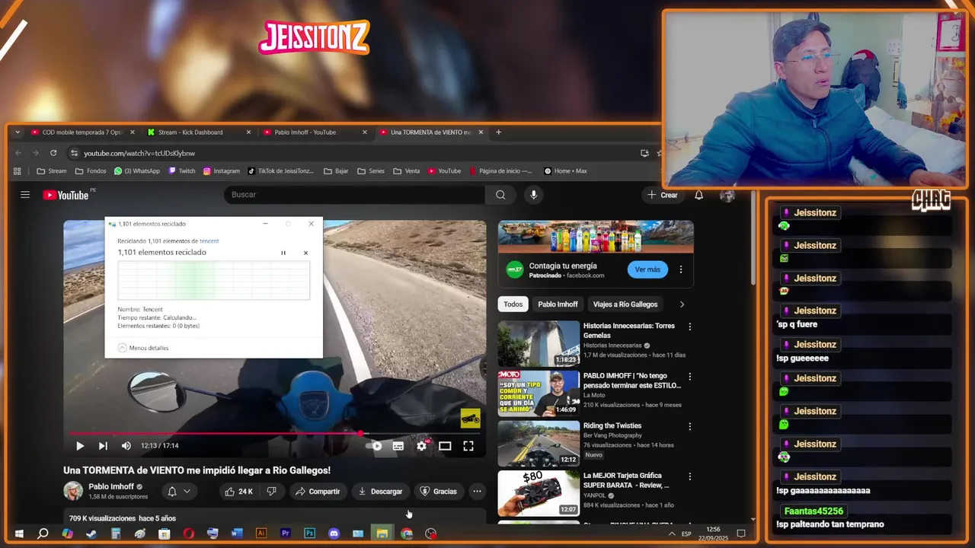
Task: Open the Bajar bookmark folder
Action: pos(336,171)
